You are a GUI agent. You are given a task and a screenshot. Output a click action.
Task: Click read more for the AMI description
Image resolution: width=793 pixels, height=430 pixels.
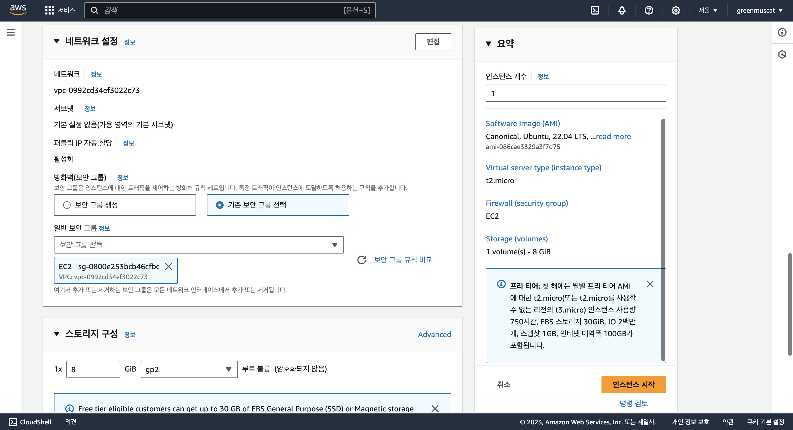[613, 136]
